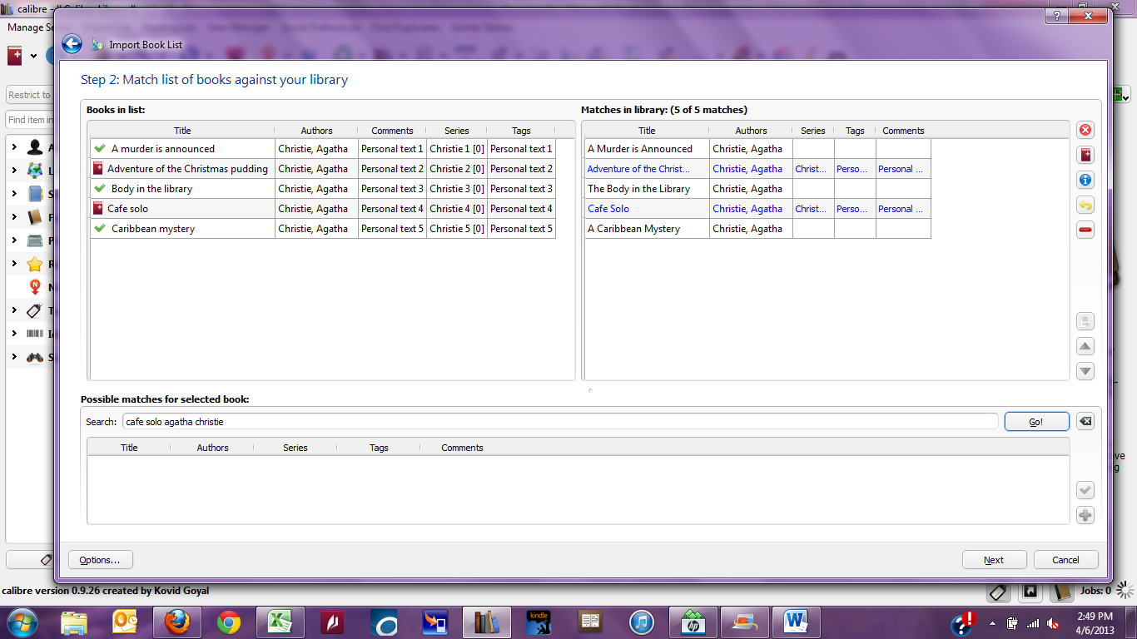
Task: Open the Kindle app from the taskbar
Action: pos(539,622)
